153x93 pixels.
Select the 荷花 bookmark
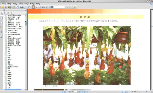pos(9,63)
